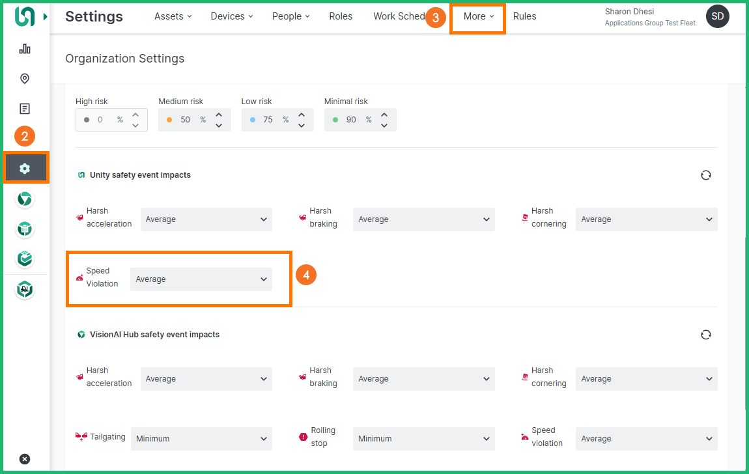Decrease the Low risk percentage with down arrow

[302, 125]
